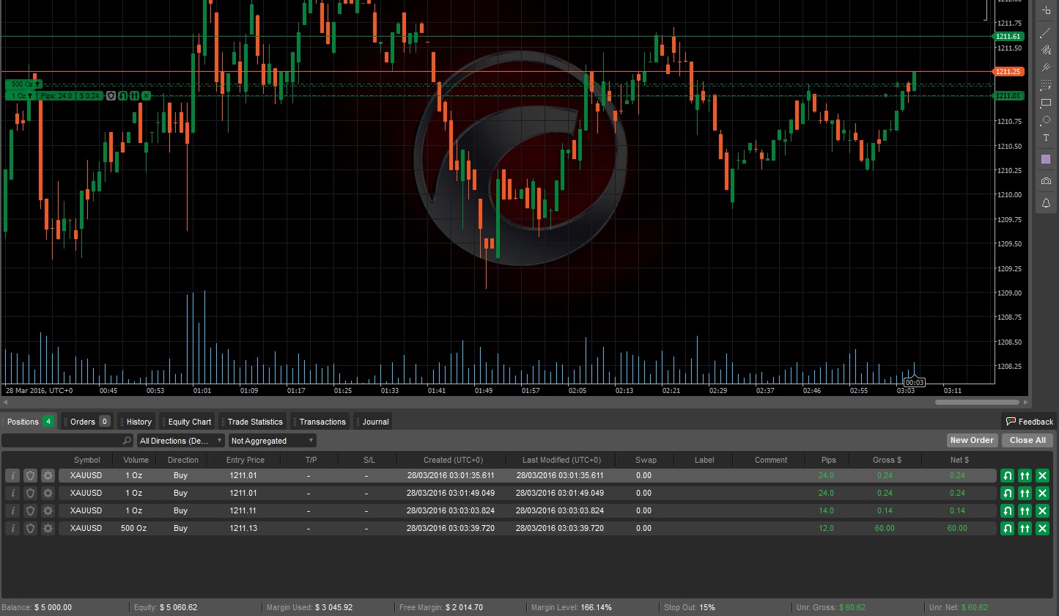Screen dimensions: 1059x616
Task: Click the New Order button
Action: 972,440
